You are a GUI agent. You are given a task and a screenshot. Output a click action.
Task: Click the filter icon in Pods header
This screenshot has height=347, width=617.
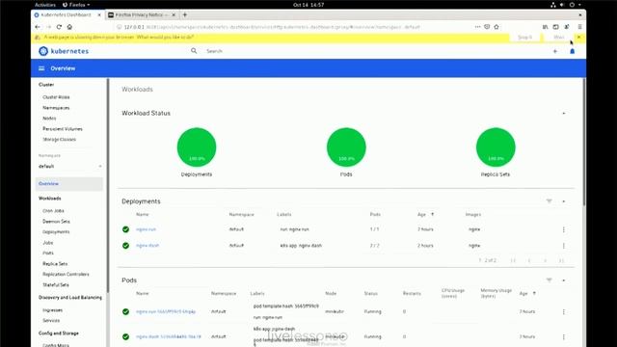(549, 280)
